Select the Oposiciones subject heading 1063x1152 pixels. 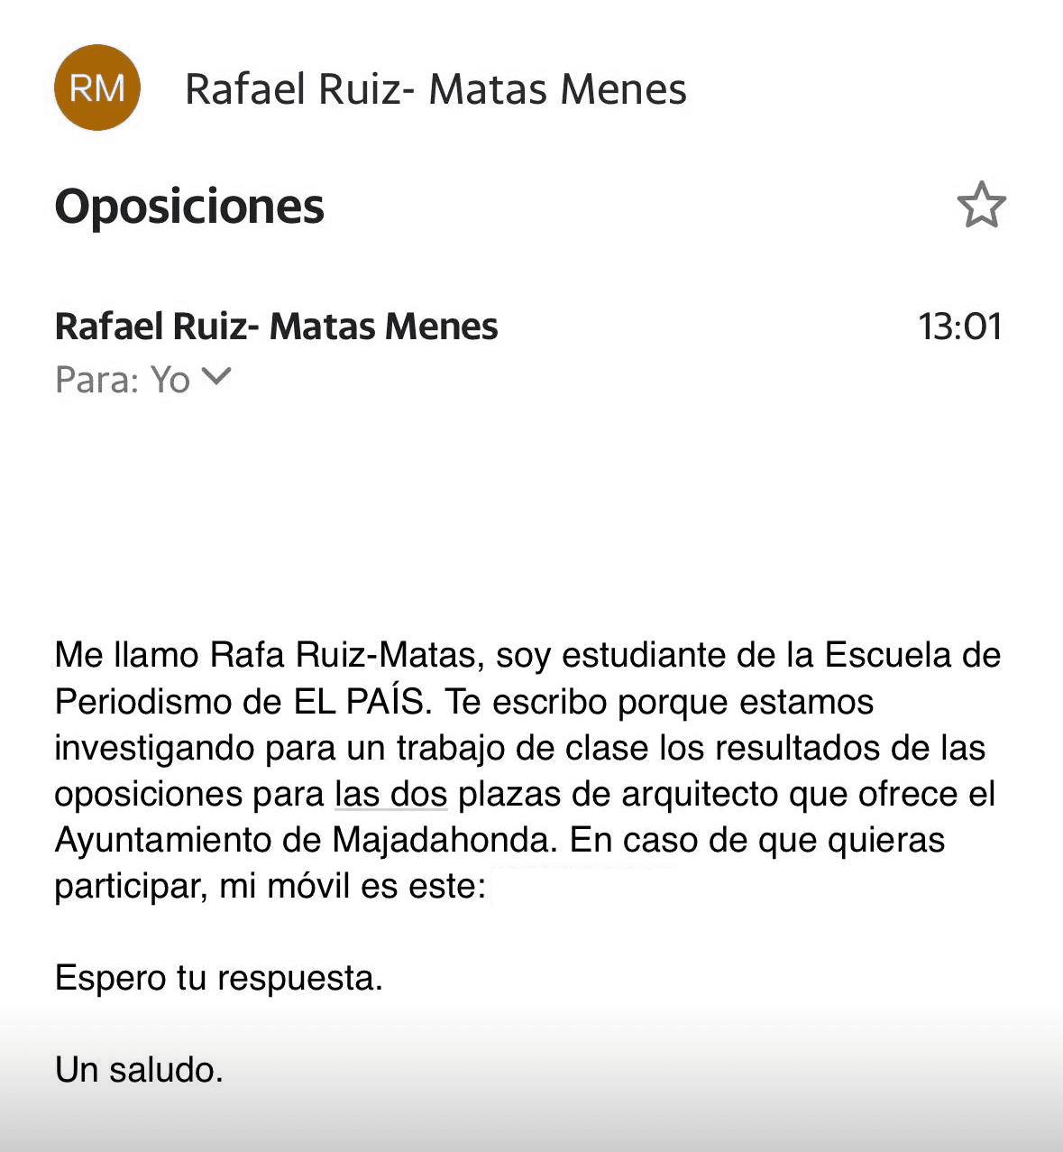click(x=189, y=207)
